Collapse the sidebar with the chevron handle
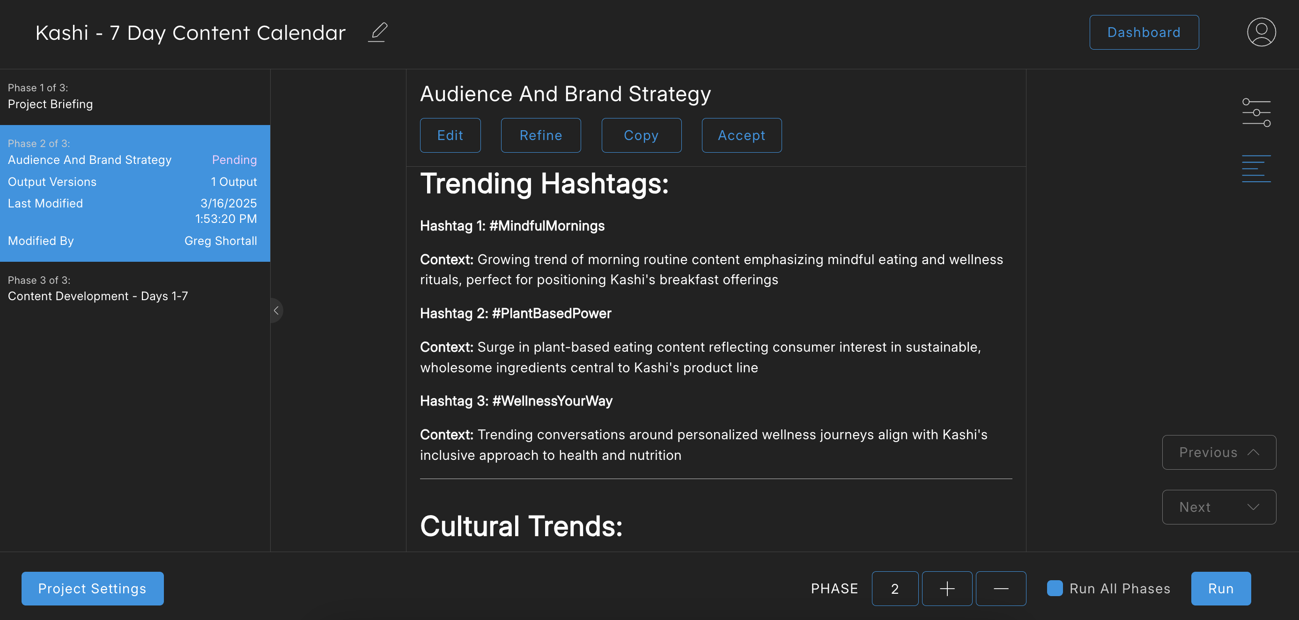 [x=276, y=311]
